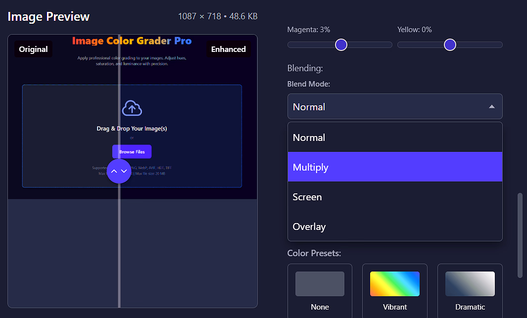Viewport: 527px width, 318px height.
Task: Click the Browse Files button
Action: 132,151
